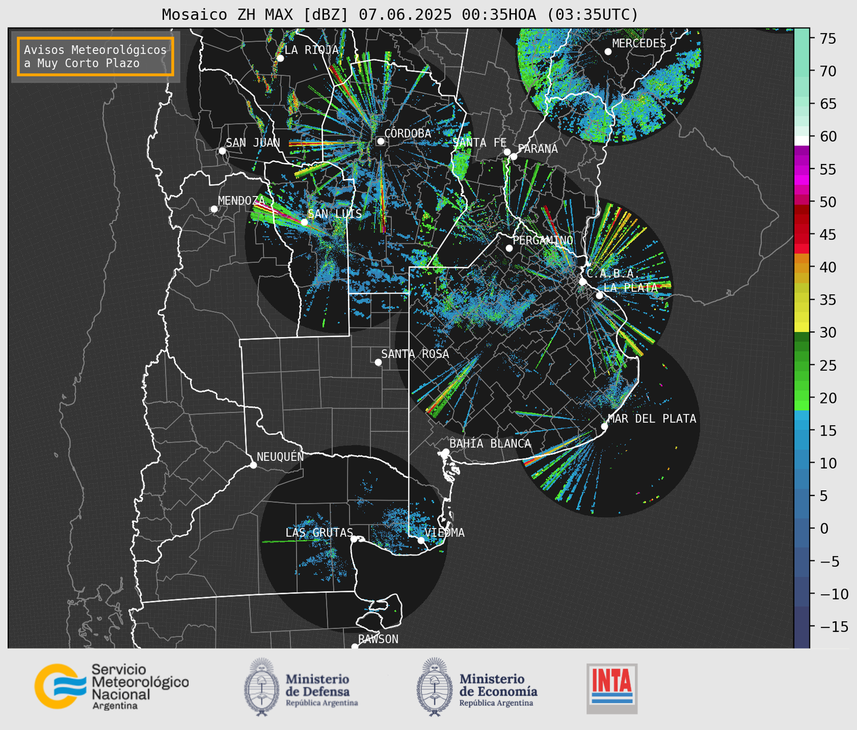
Task: Click the SANTA FE city marker dot
Action: point(507,152)
